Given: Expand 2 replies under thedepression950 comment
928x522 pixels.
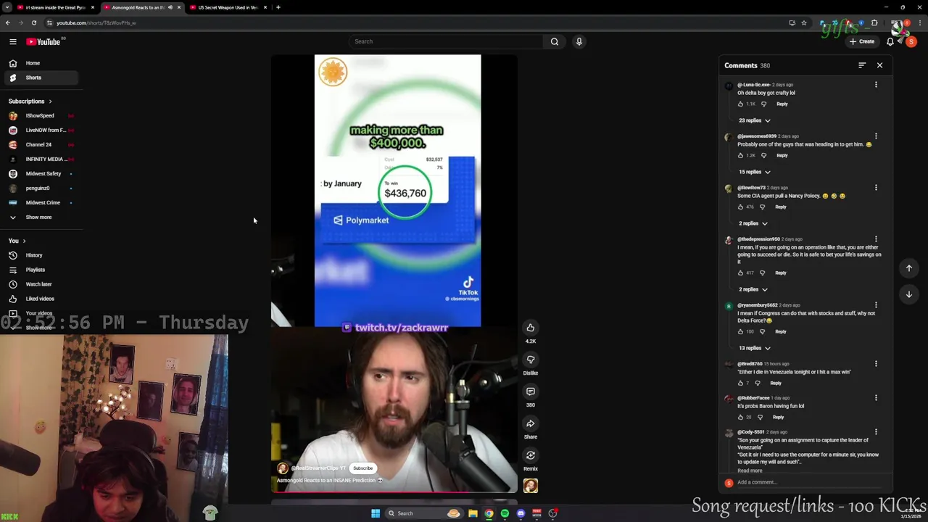Looking at the screenshot, I should pos(753,289).
